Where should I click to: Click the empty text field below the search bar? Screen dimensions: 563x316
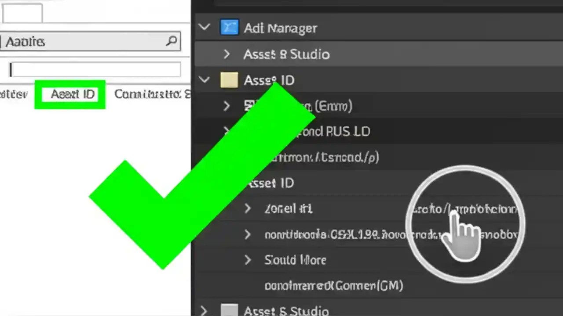[95, 69]
